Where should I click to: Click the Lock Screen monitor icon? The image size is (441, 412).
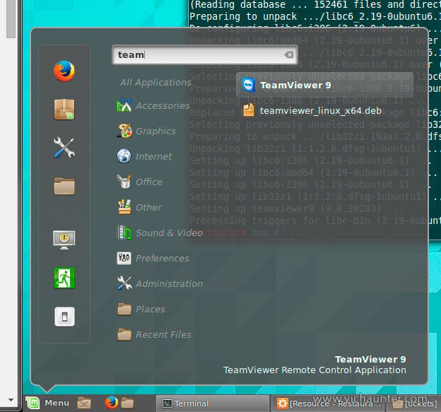coord(64,240)
